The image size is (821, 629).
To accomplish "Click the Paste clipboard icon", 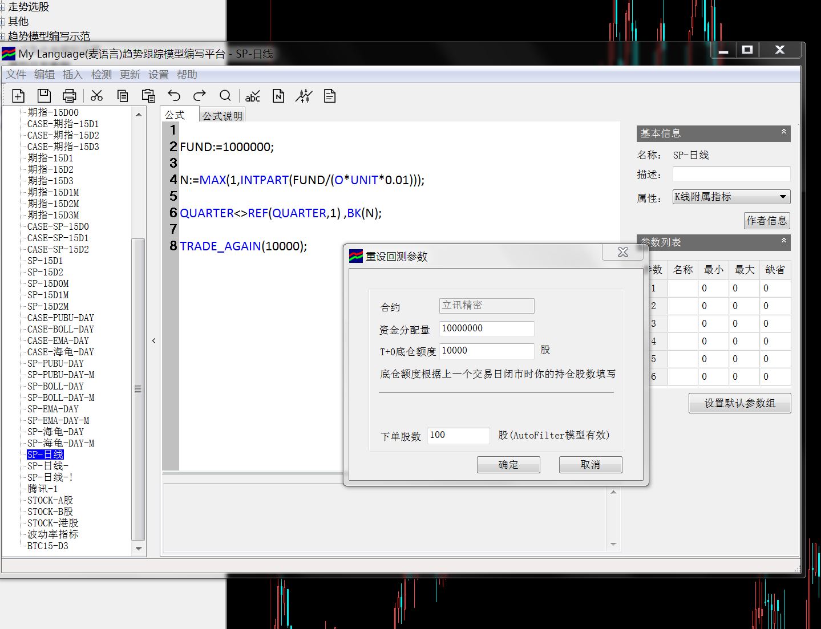I will 148,96.
